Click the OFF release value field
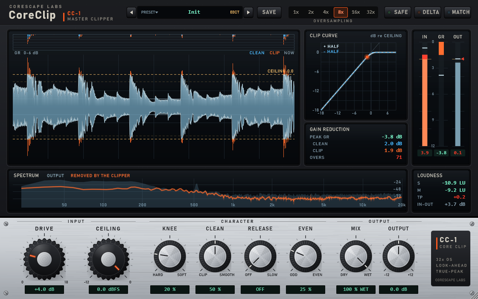This screenshot has height=299, width=478. coord(260,289)
